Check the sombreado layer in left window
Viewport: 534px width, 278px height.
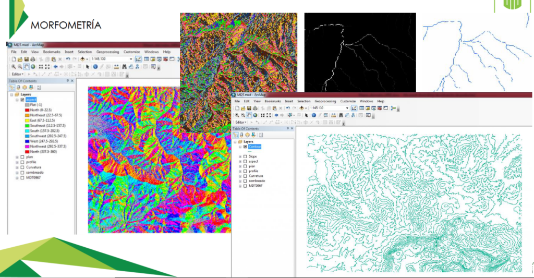point(22,173)
